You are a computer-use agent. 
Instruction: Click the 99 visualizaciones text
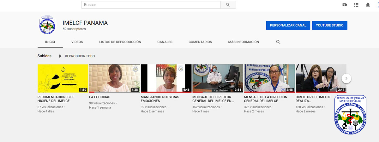153,107
